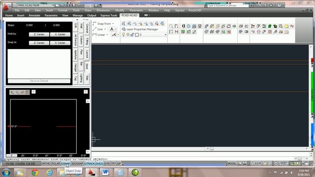Click the Hold by Z: Center button
The image size is (315, 177).
[x=39, y=34]
